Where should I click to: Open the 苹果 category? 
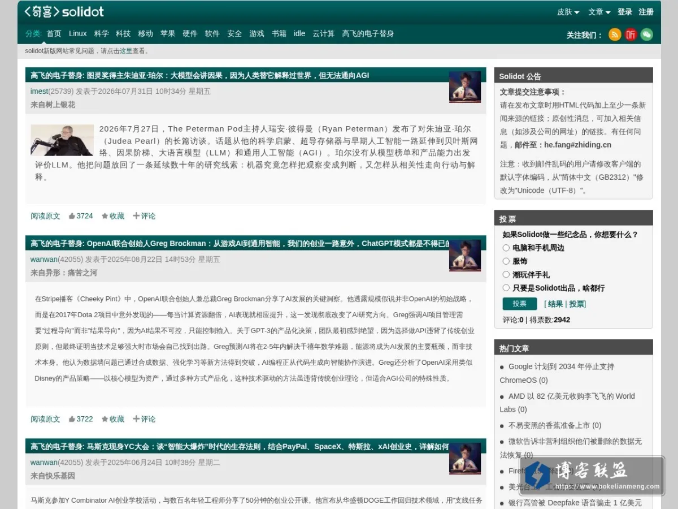168,33
